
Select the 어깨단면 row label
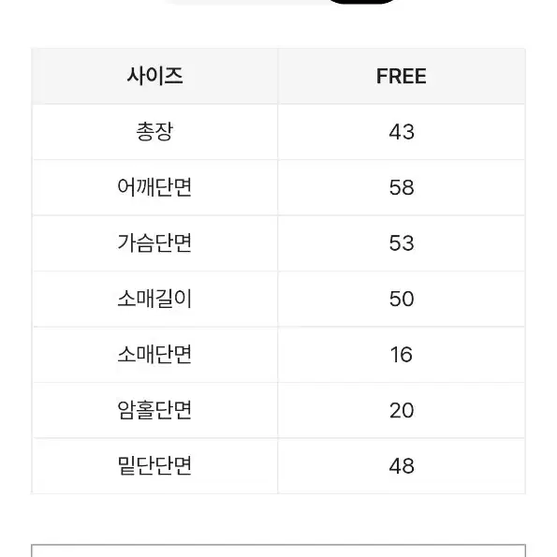[x=154, y=187]
